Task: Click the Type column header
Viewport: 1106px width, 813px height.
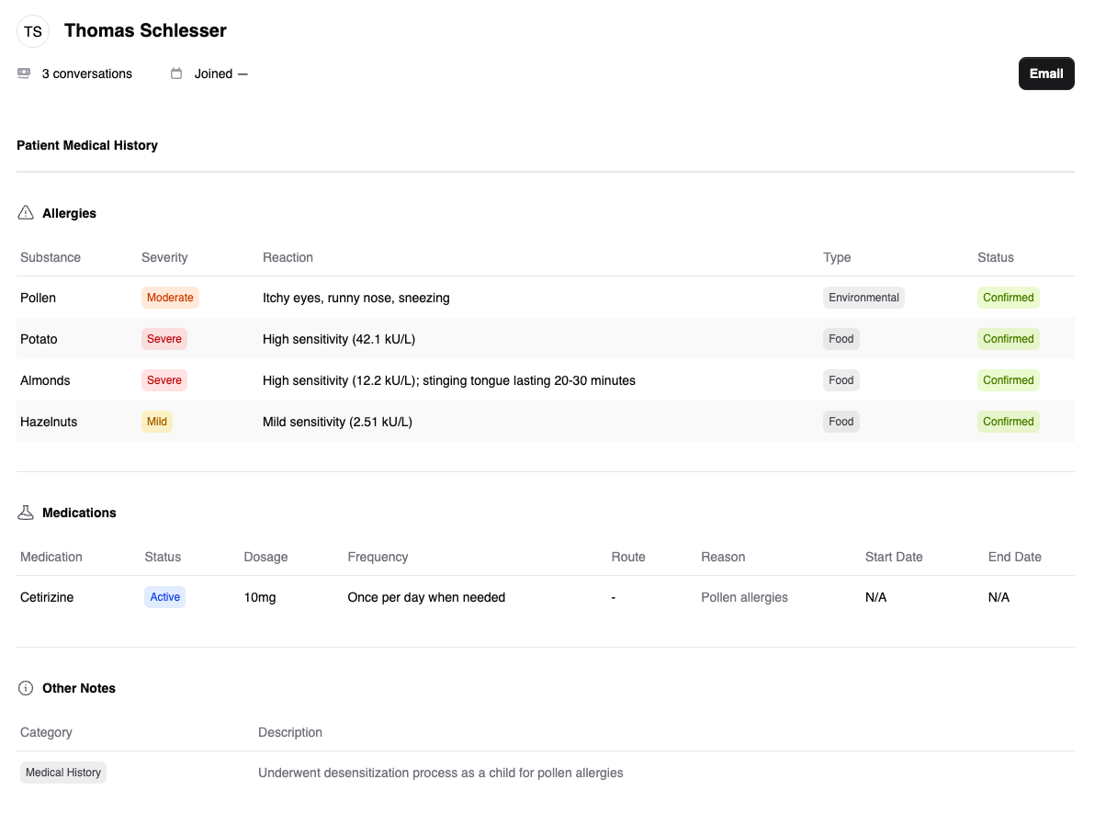Action: [837, 257]
